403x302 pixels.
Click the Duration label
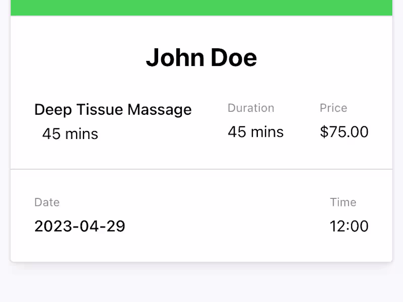(x=251, y=108)
